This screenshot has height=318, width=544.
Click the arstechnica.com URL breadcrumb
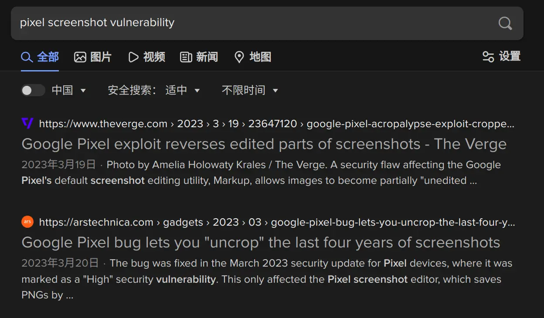tap(96, 222)
